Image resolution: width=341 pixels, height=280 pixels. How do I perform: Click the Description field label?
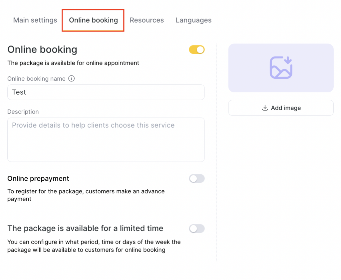pyautogui.click(x=23, y=112)
